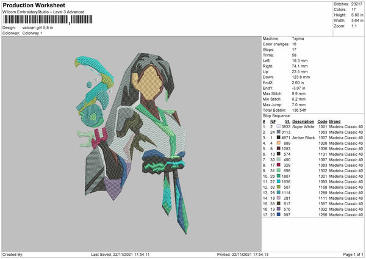Click 'Wilcom EmbroideryStudio – Level 3 Advanced' text
The height and width of the screenshot is (259, 366).
[x=43, y=12]
